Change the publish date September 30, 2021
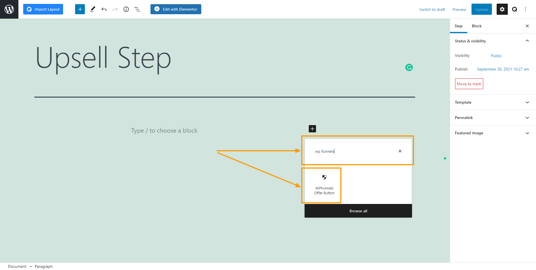 (x=503, y=69)
